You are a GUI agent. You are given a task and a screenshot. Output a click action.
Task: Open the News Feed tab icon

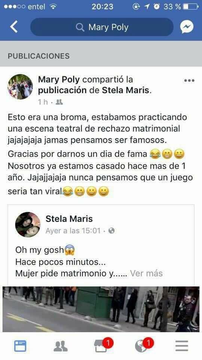coord(20,346)
